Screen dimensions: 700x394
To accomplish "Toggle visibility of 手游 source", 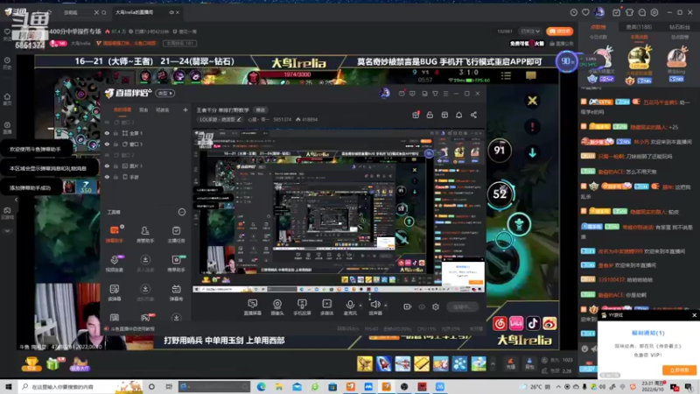I will tap(107, 177).
